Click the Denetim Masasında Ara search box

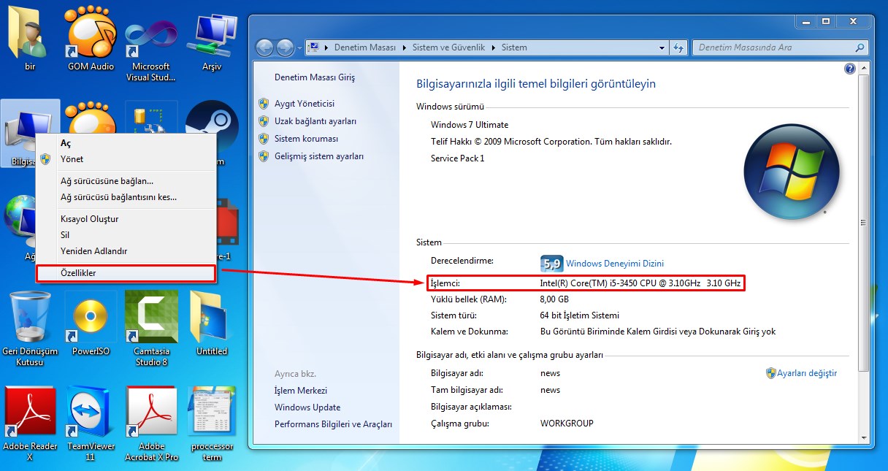point(773,47)
